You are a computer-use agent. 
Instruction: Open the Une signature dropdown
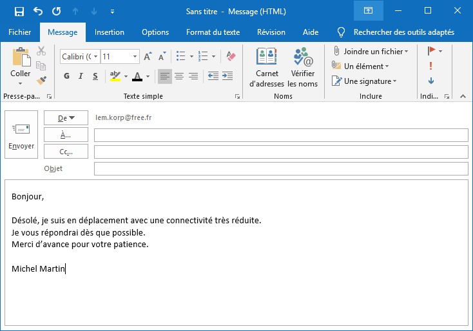[x=394, y=81]
